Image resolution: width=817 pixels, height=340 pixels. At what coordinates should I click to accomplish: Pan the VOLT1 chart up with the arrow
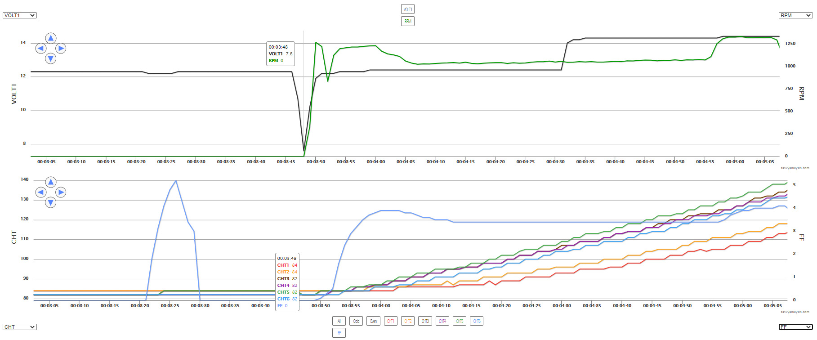coord(51,38)
